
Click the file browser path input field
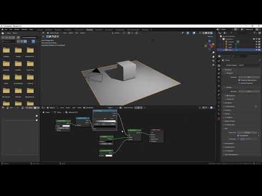[x=29, y=38]
